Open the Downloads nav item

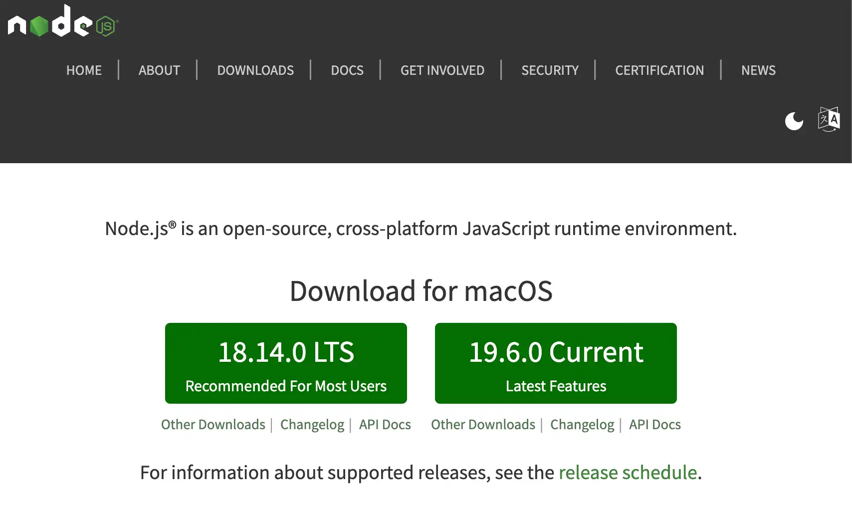point(255,70)
